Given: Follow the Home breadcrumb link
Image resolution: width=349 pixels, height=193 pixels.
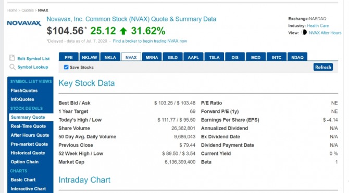Looking at the screenshot, I should point(12,10).
